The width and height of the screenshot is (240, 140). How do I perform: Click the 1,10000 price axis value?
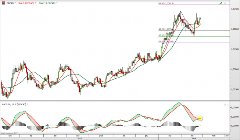(x=235, y=29)
